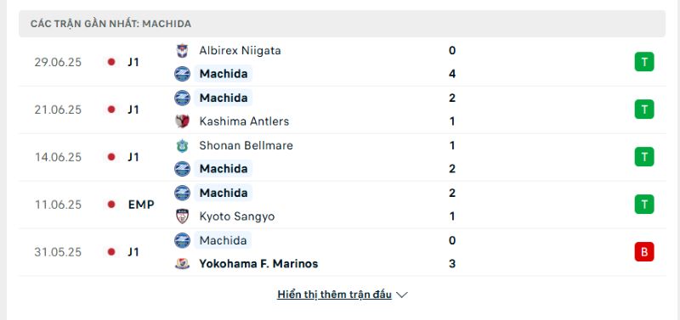Click green T badge for Albirex Niigata match
The width and height of the screenshot is (680, 320).
point(644,62)
